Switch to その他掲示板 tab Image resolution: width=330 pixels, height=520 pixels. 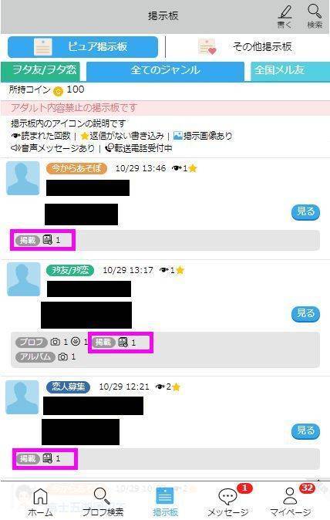tap(245, 47)
